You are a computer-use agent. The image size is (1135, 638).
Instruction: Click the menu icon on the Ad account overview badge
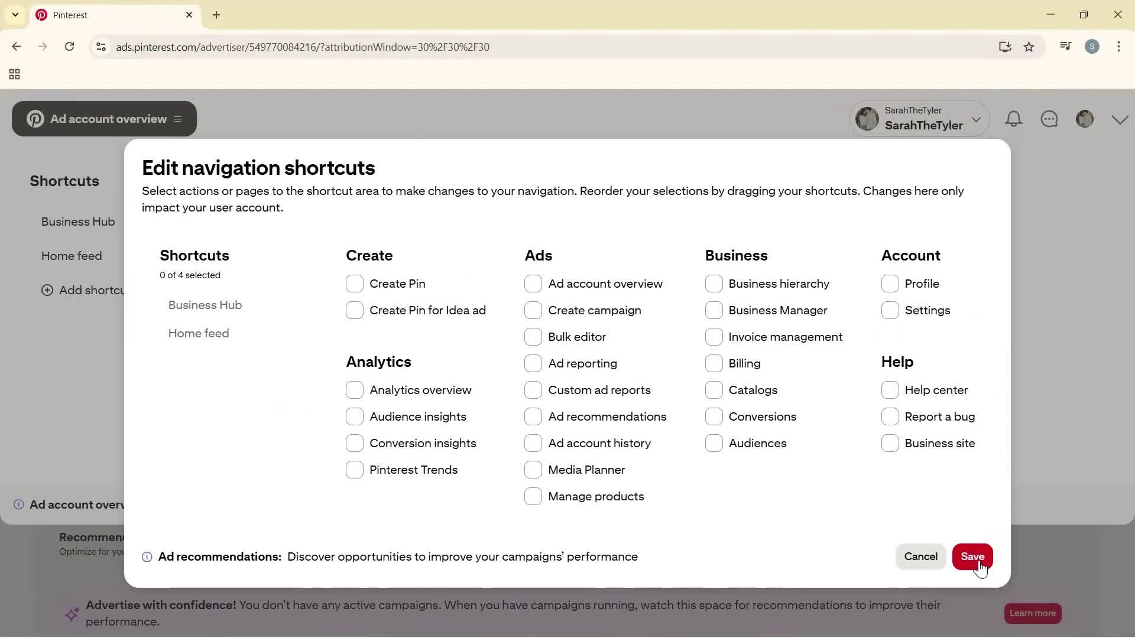(x=178, y=119)
